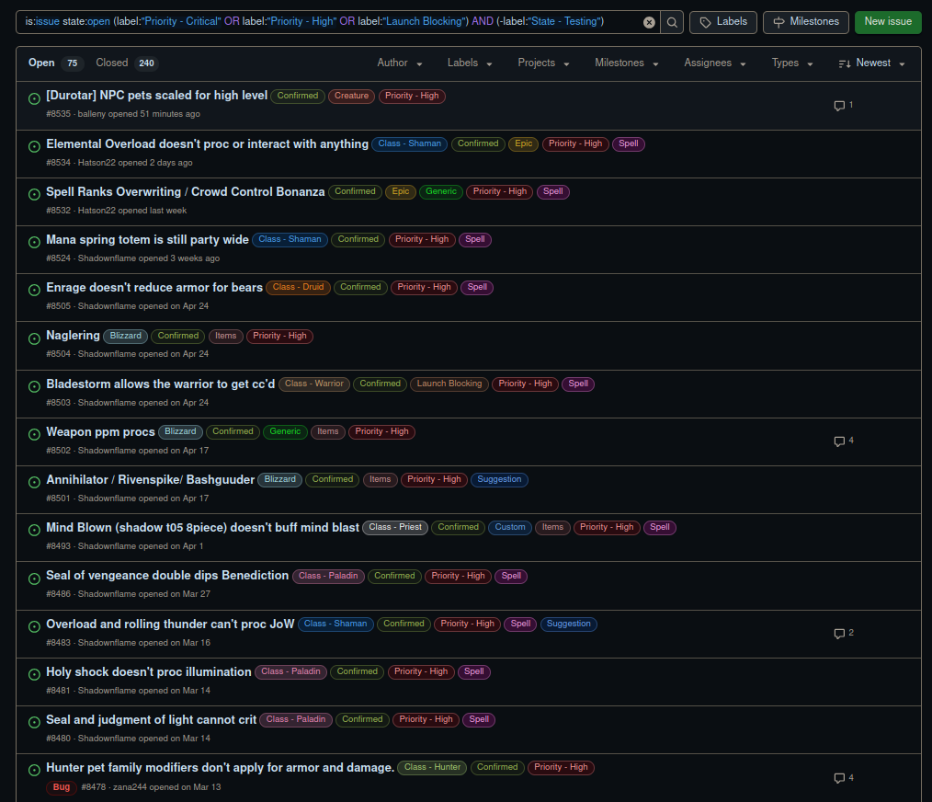The height and width of the screenshot is (802, 932).
Task: Click the magnifier search button
Action: coord(672,22)
